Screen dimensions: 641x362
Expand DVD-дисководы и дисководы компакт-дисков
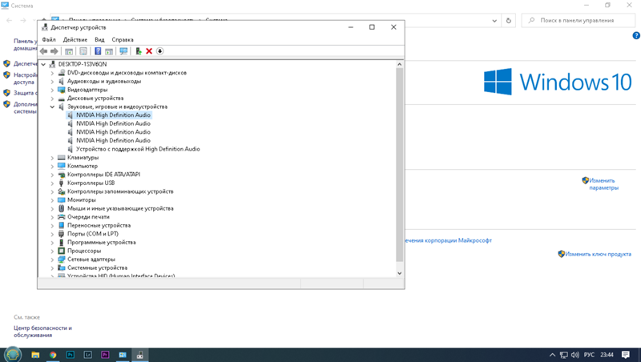coord(52,73)
